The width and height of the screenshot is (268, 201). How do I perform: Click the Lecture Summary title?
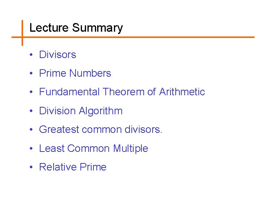(76, 28)
